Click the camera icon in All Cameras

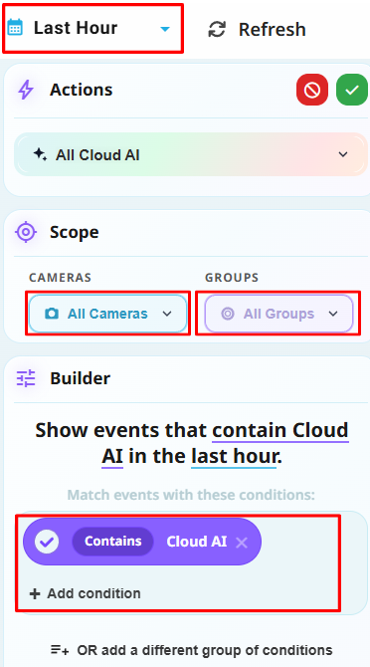click(52, 314)
